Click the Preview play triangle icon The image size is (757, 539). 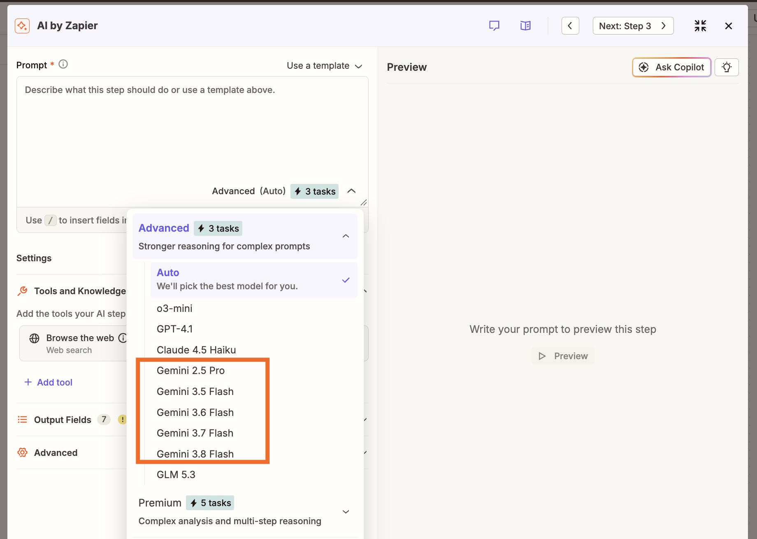pos(542,356)
